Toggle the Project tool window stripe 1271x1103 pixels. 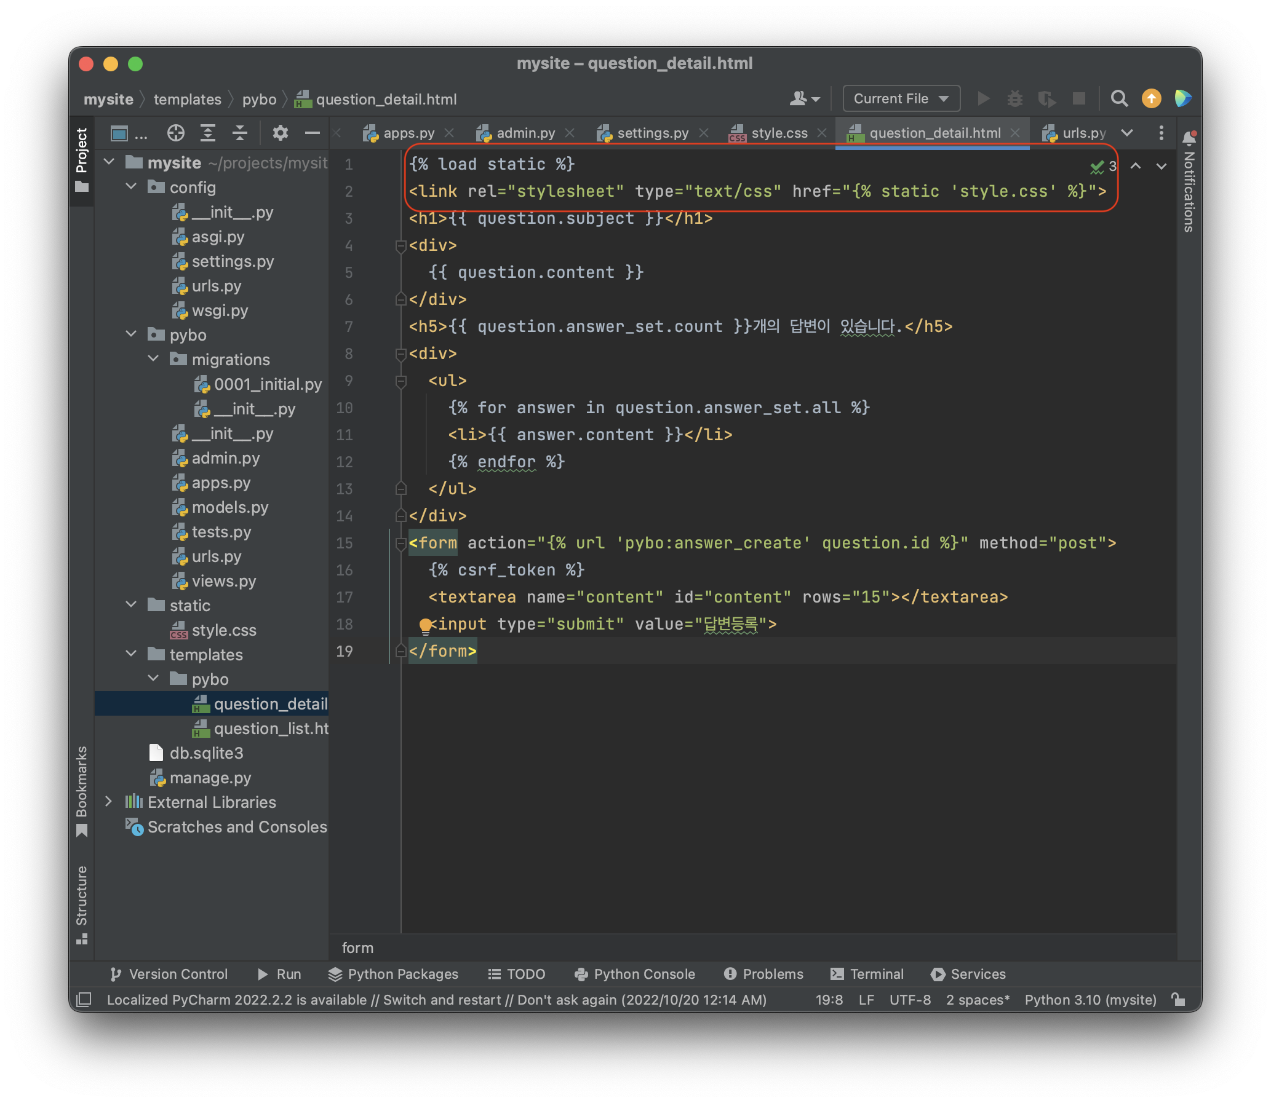pos(81,160)
